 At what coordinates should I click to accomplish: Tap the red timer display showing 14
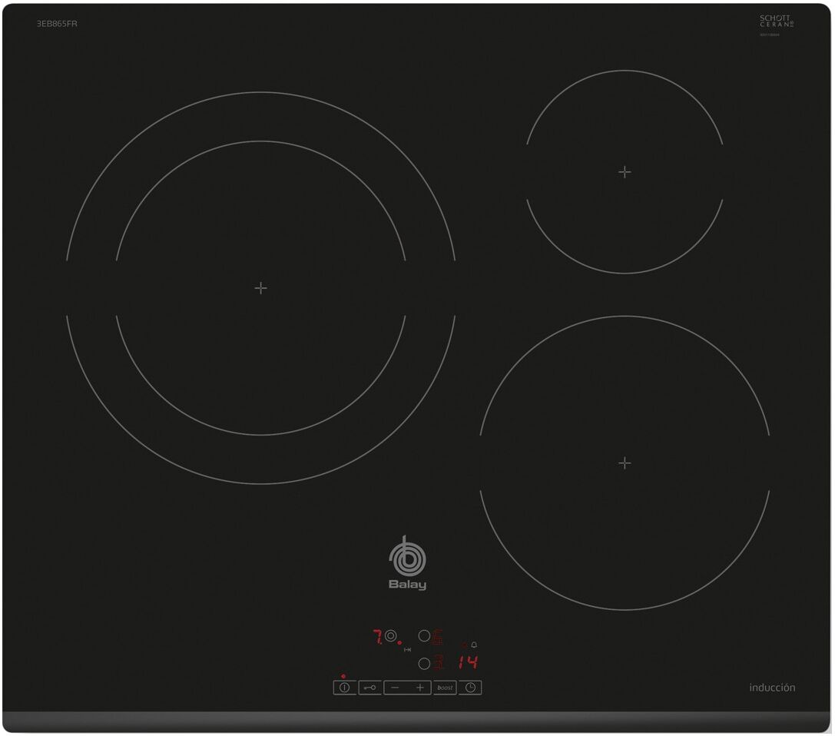(x=467, y=663)
